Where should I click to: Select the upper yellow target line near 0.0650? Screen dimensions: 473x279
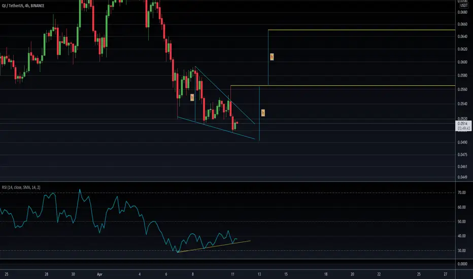tap(361, 30)
